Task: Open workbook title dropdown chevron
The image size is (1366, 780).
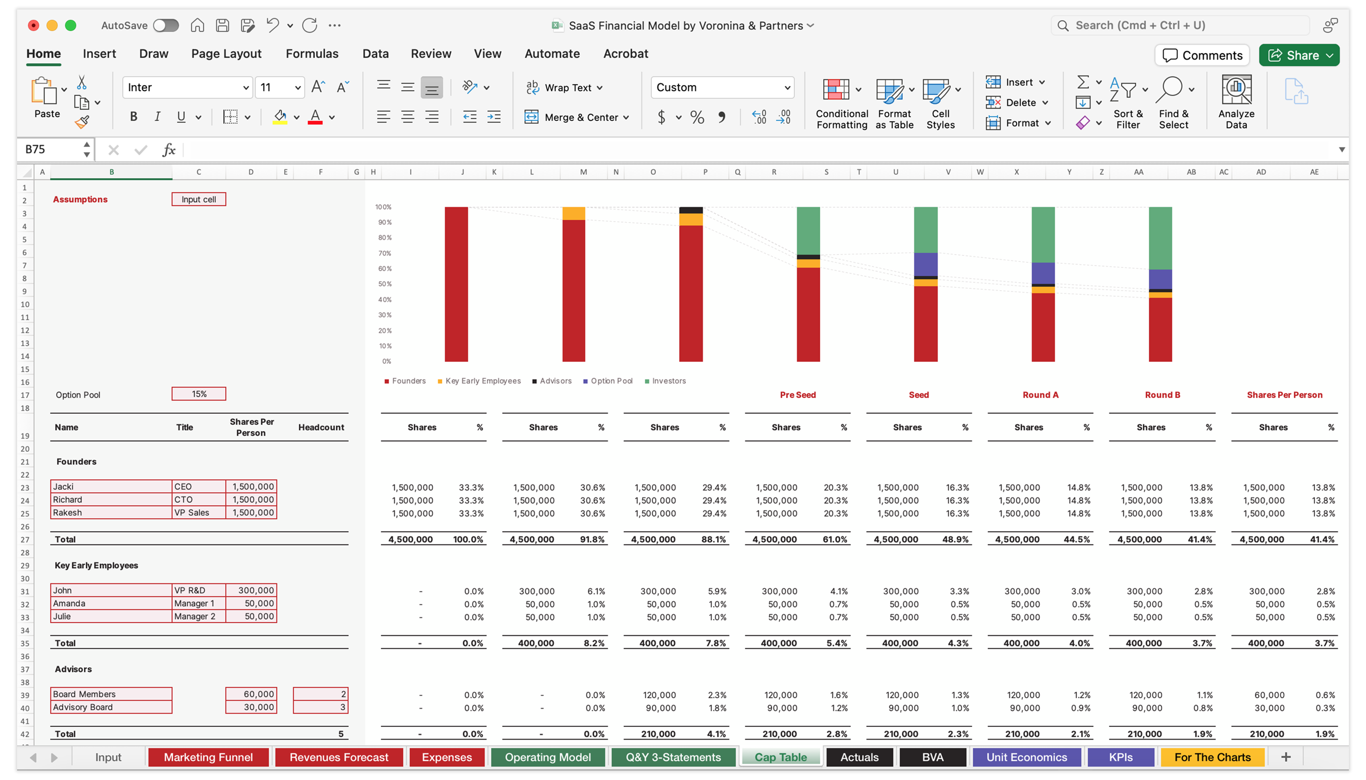Action: pyautogui.click(x=811, y=25)
